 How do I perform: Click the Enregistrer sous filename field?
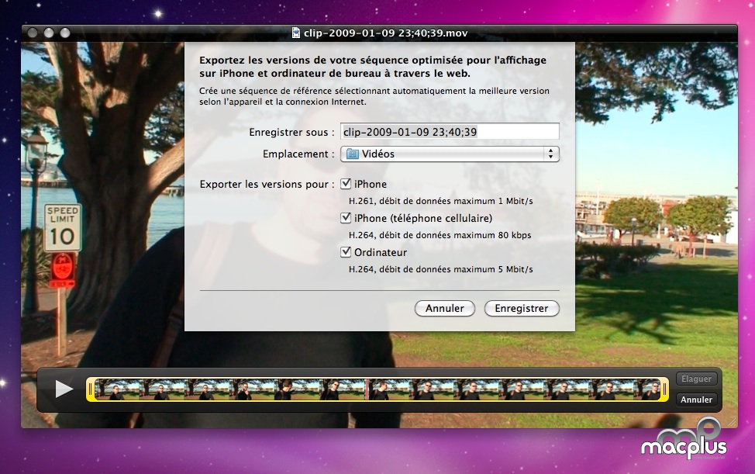click(x=450, y=132)
